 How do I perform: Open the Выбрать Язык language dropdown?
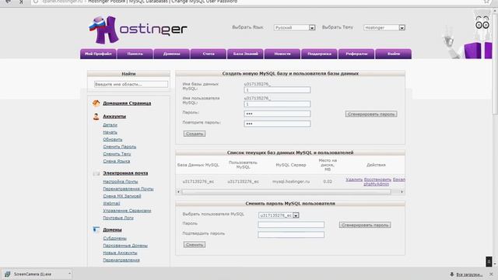pyautogui.click(x=294, y=28)
